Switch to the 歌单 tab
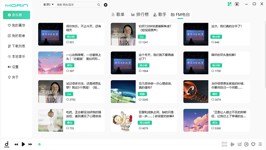Screen dimensions: 266x150 pyautogui.click(x=118, y=15)
